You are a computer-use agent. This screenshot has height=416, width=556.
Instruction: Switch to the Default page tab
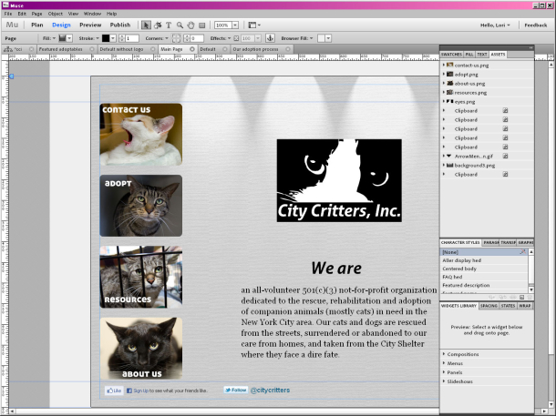pos(208,49)
